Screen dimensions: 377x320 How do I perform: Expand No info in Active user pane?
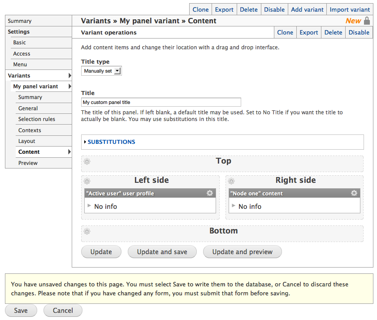point(89,206)
